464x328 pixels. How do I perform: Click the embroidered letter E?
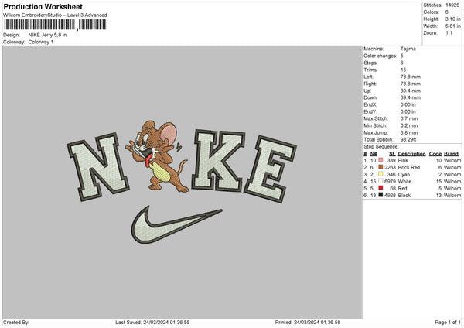[x=270, y=169]
